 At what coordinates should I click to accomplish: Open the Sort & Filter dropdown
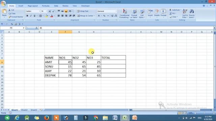[x=185, y=13]
